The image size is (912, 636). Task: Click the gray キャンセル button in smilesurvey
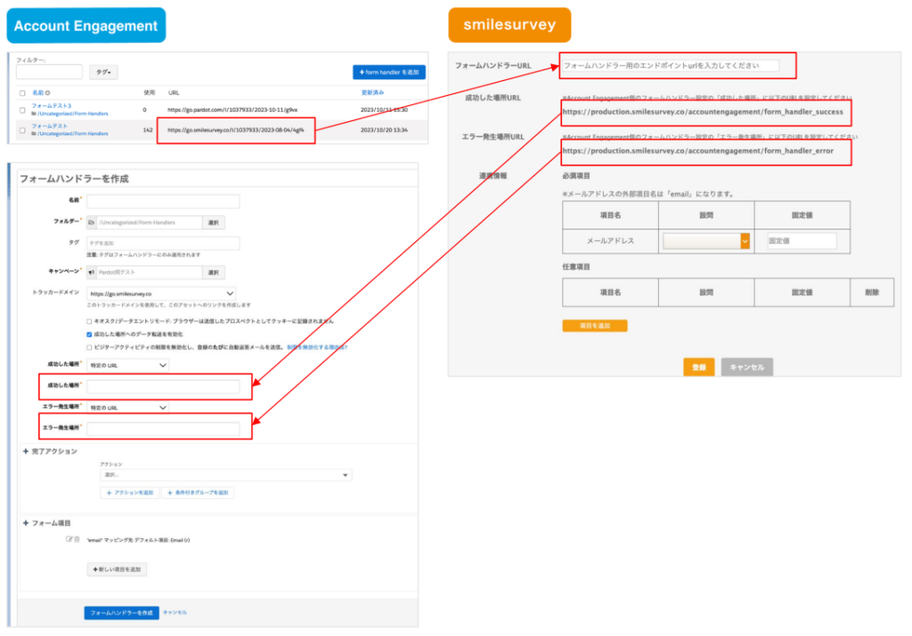click(747, 367)
